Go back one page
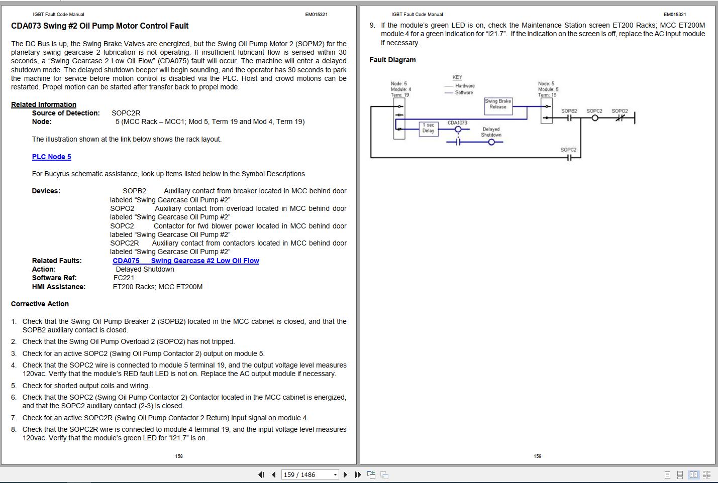The width and height of the screenshot is (718, 483). tap(273, 474)
